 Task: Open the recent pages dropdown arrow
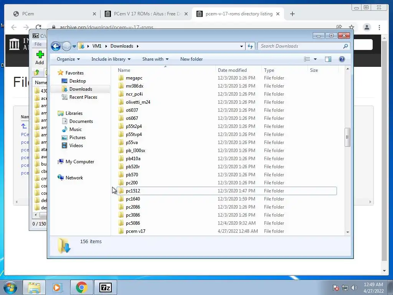pos(74,46)
